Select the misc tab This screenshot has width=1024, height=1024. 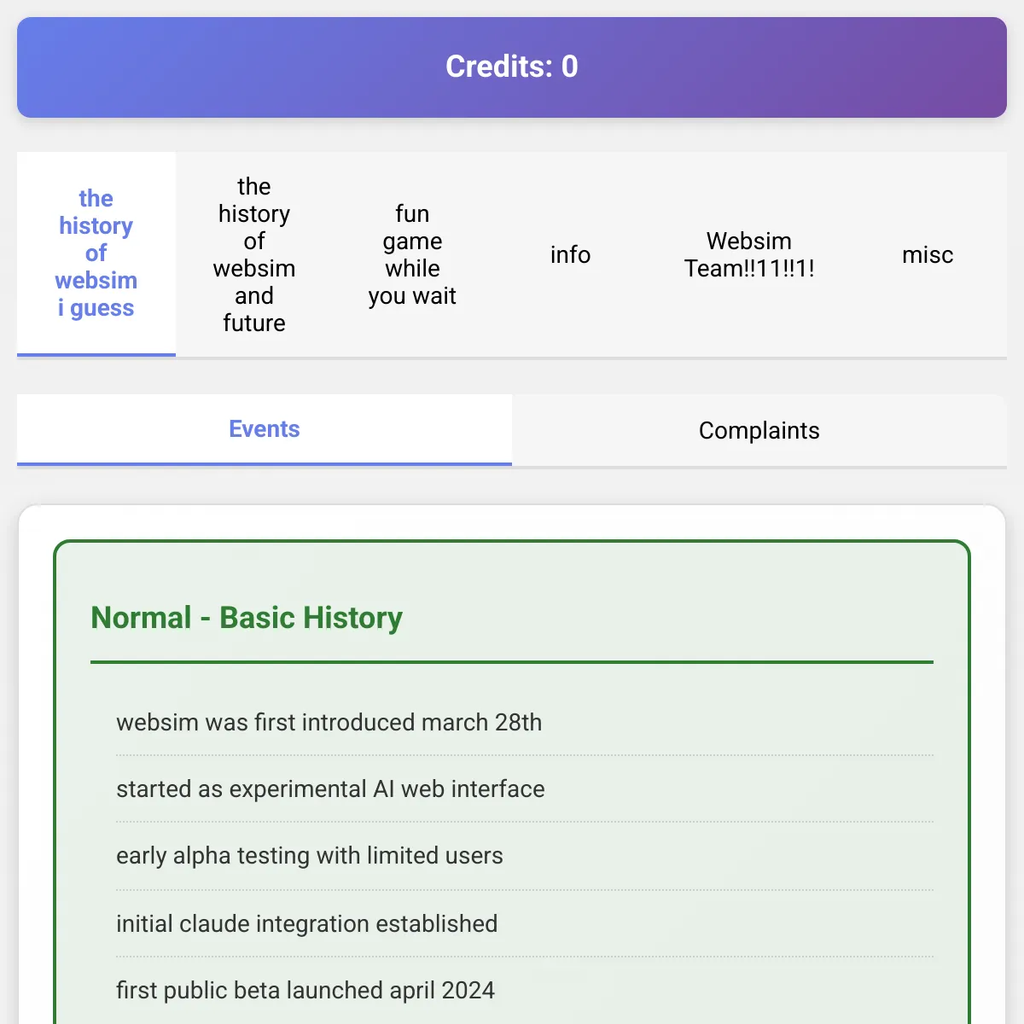click(x=928, y=254)
